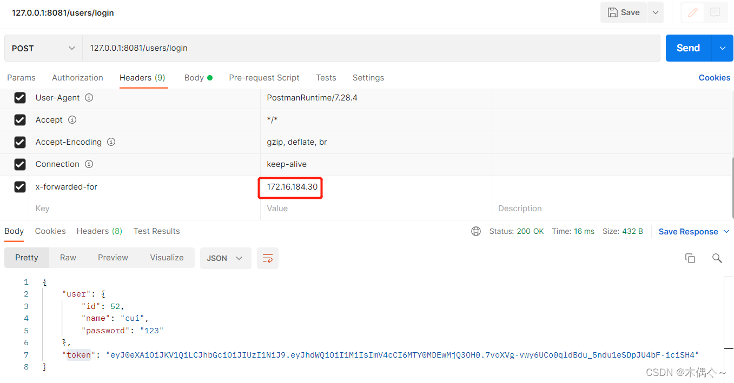
Task: Select the request Headers (9) tab
Action: coord(142,78)
